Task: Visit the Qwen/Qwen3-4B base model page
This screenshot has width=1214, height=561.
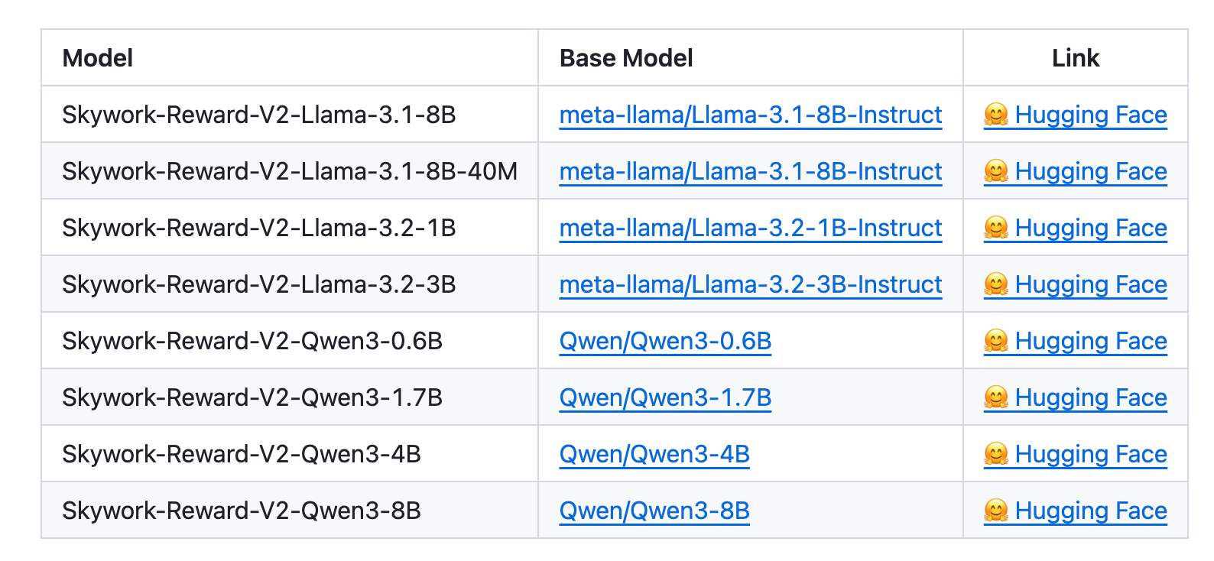Action: pos(654,454)
